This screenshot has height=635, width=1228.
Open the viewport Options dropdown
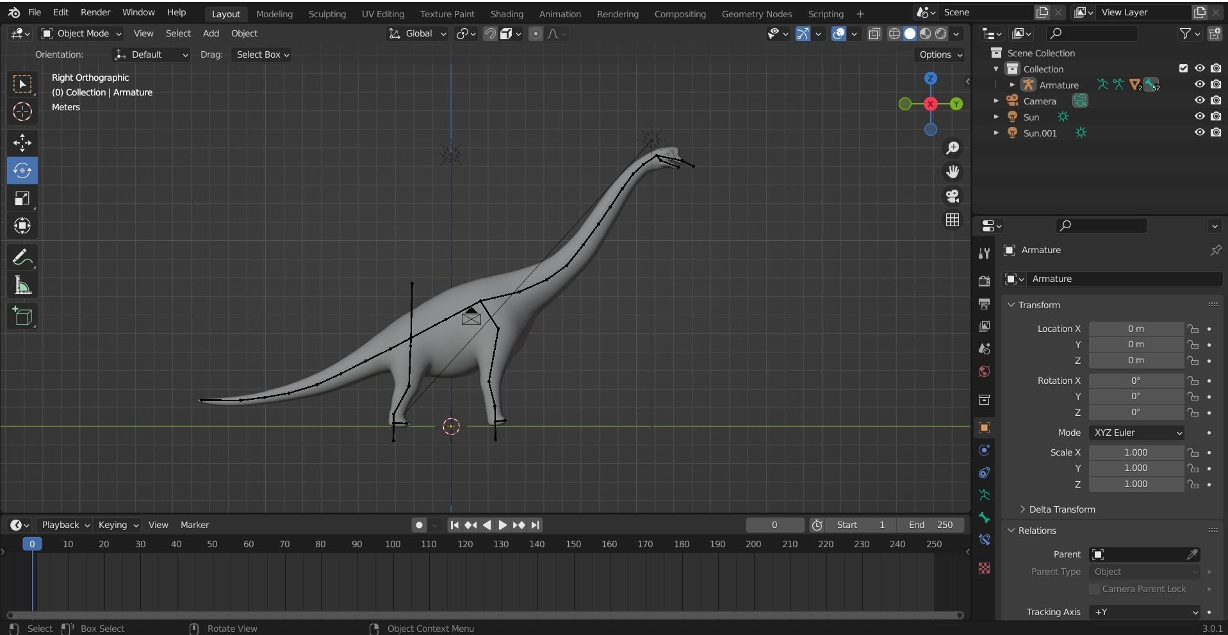pos(940,54)
